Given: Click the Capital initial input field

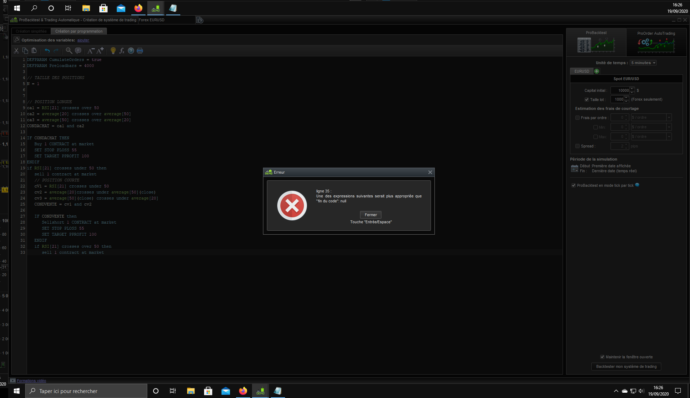Looking at the screenshot, I should click(x=620, y=90).
